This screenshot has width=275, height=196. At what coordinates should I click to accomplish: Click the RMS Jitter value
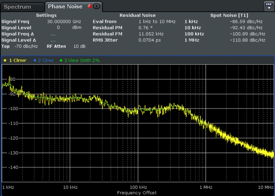point(148,40)
